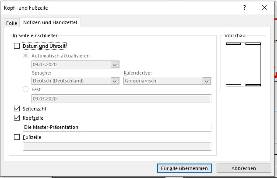Image resolution: width=277 pixels, height=178 pixels.
Task: Open the date format dropdown arrow
Action: coord(115,64)
